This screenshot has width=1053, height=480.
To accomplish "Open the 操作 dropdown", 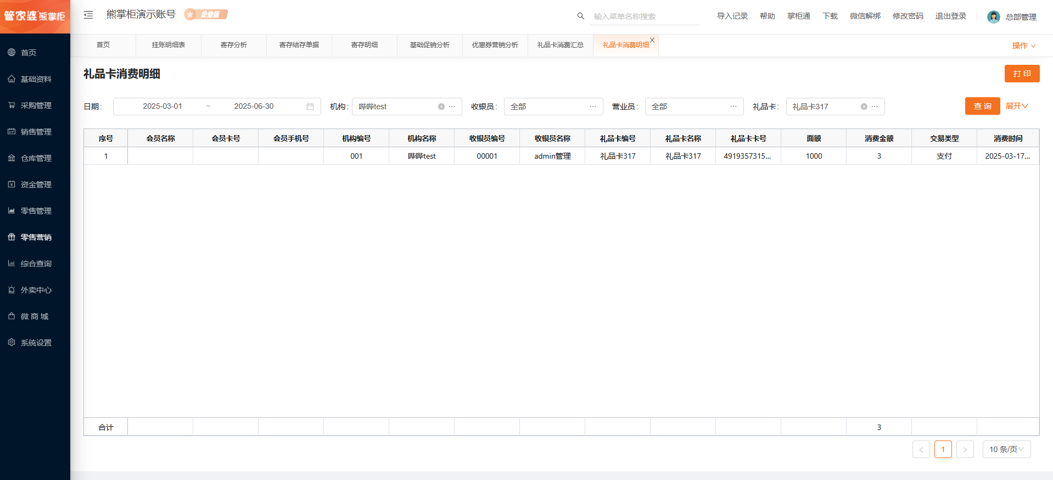I will (x=1024, y=46).
